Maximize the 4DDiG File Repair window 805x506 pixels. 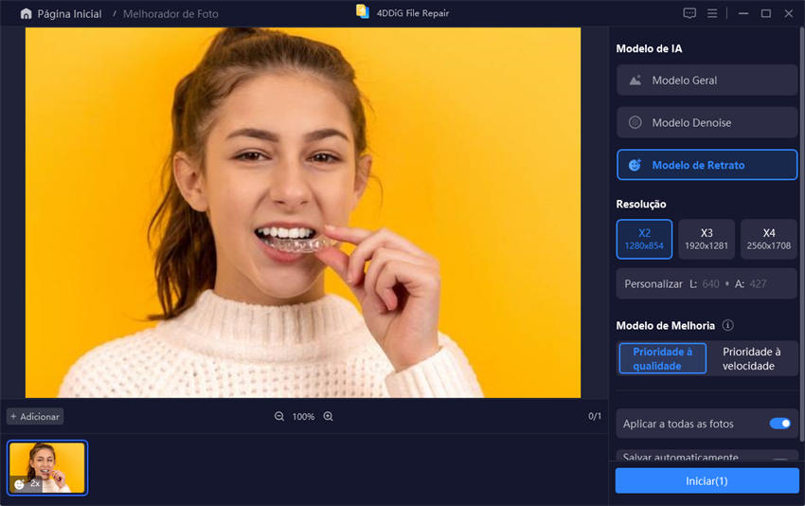pyautogui.click(x=765, y=13)
